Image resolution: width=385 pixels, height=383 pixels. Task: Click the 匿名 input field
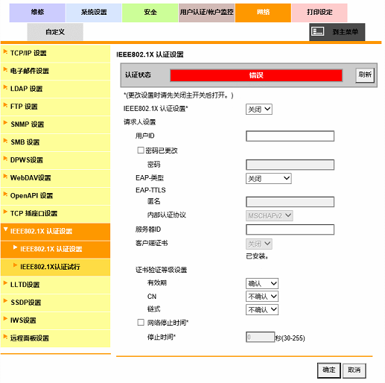point(290,202)
